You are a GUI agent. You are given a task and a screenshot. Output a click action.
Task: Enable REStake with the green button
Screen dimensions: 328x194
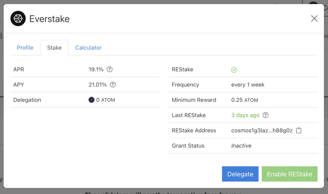pos(290,174)
